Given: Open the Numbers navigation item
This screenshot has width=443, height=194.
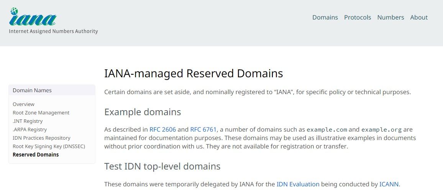Looking at the screenshot, I should (x=390, y=17).
